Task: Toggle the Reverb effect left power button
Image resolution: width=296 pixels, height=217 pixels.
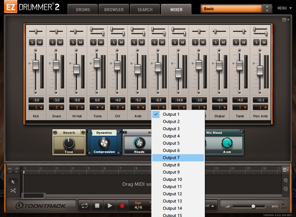Action: (x=55, y=132)
